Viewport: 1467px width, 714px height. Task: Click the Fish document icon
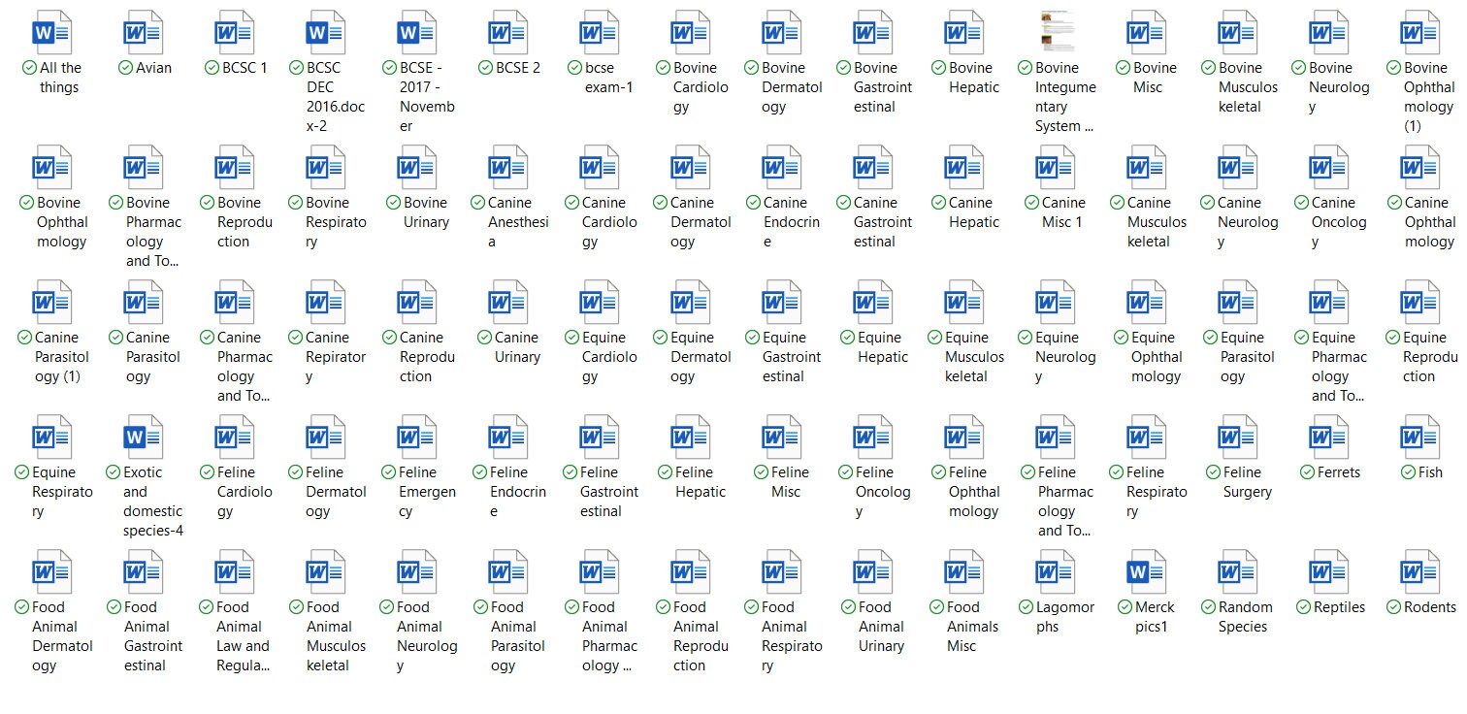[1420, 437]
